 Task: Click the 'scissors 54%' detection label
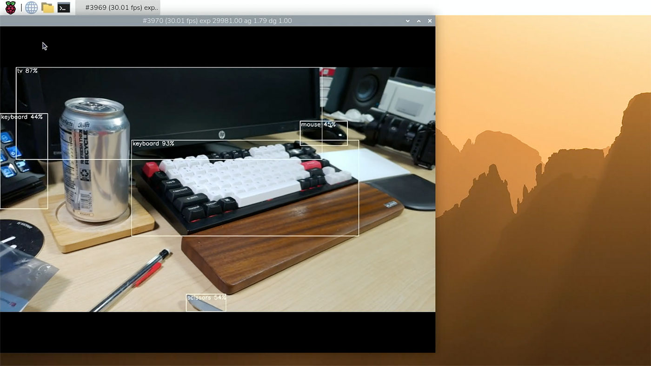[x=206, y=297]
